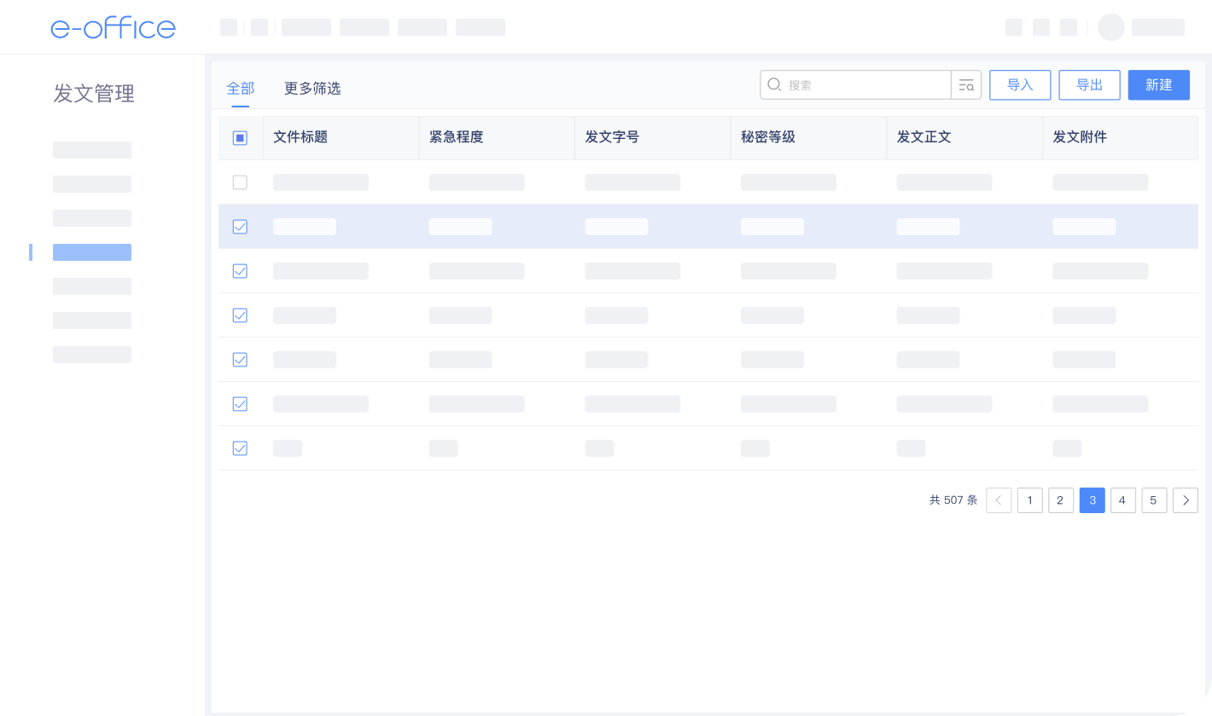Click the 导出 button

[1089, 85]
